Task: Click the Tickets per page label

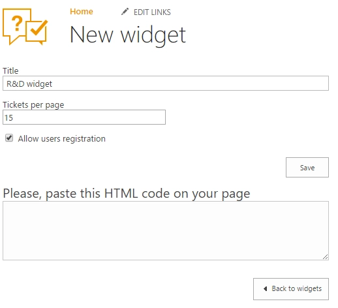Action: (x=33, y=105)
